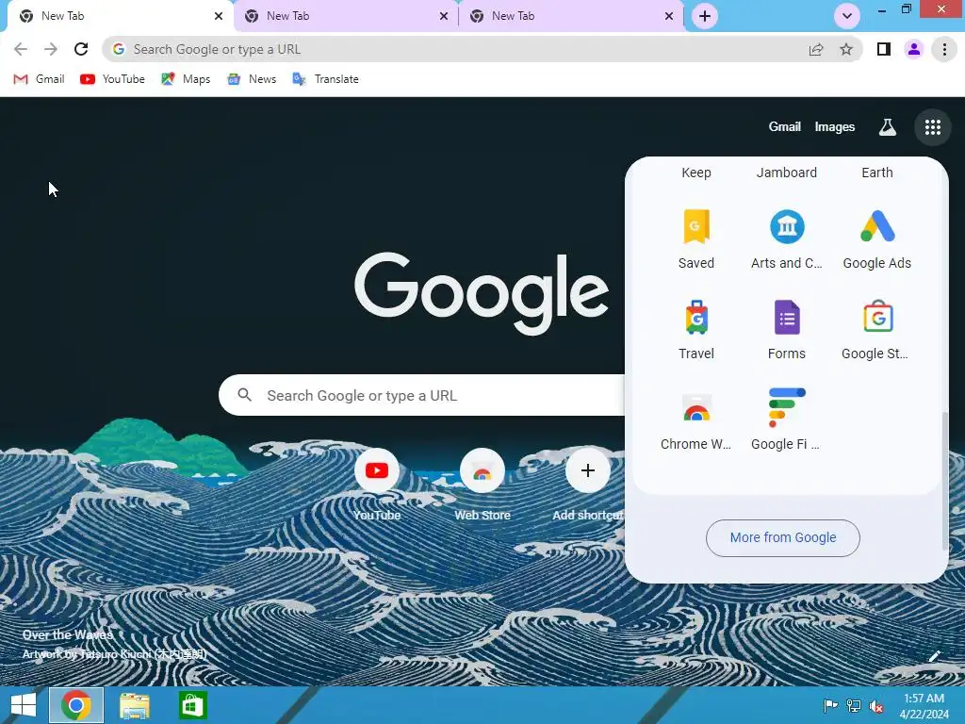The height and width of the screenshot is (724, 965).
Task: Click the Chrome taskbar icon
Action: (76, 705)
